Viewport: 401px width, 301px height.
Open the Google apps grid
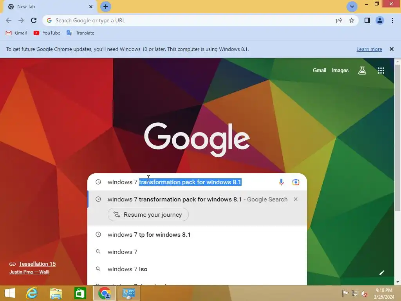[381, 71]
